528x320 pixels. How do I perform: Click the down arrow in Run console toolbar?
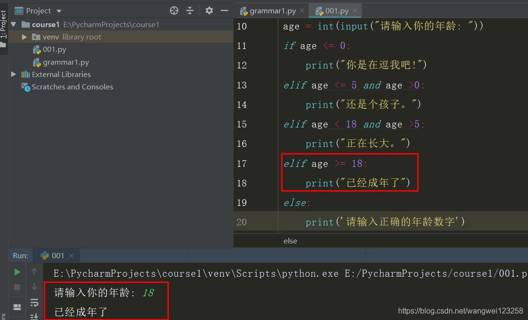34,286
